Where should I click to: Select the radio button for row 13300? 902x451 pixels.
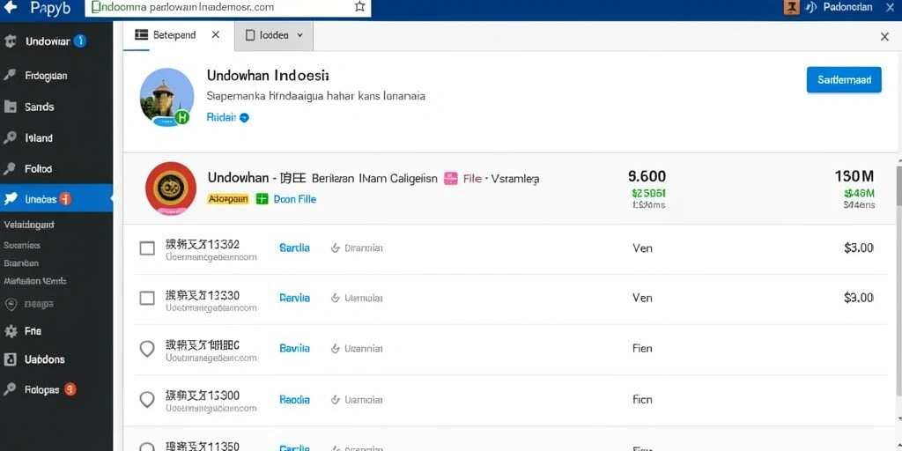(147, 399)
